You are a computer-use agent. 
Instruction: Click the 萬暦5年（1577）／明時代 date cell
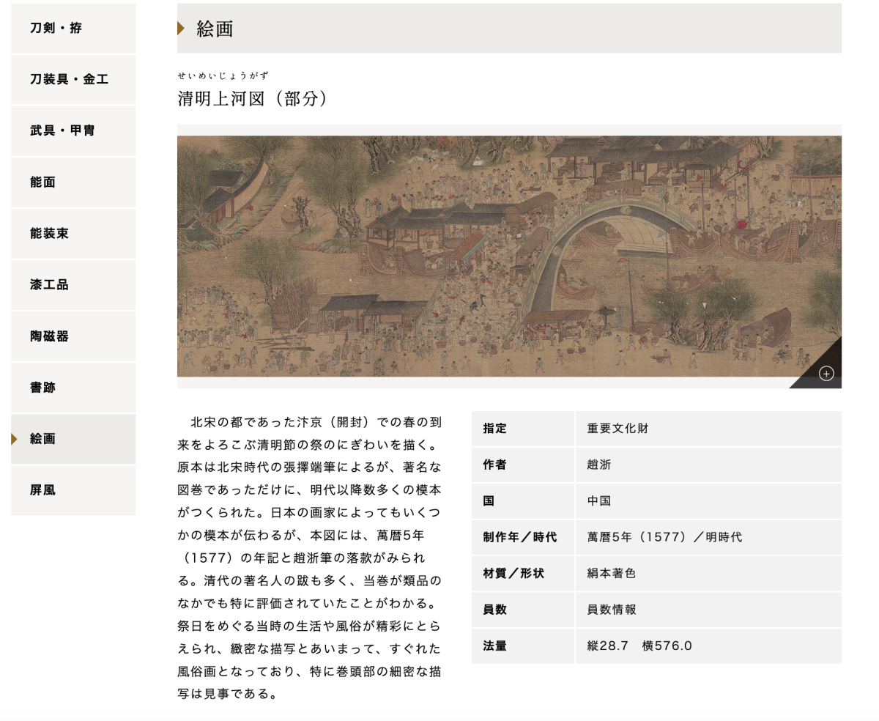(x=664, y=537)
